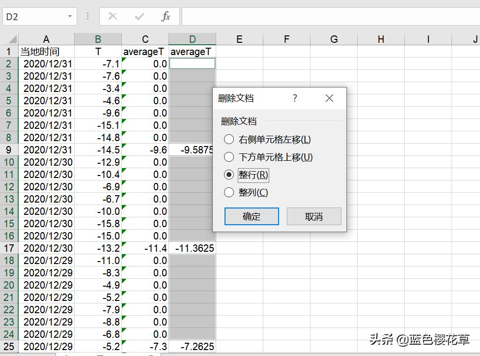Select column C header
480x356 pixels.
coord(145,39)
